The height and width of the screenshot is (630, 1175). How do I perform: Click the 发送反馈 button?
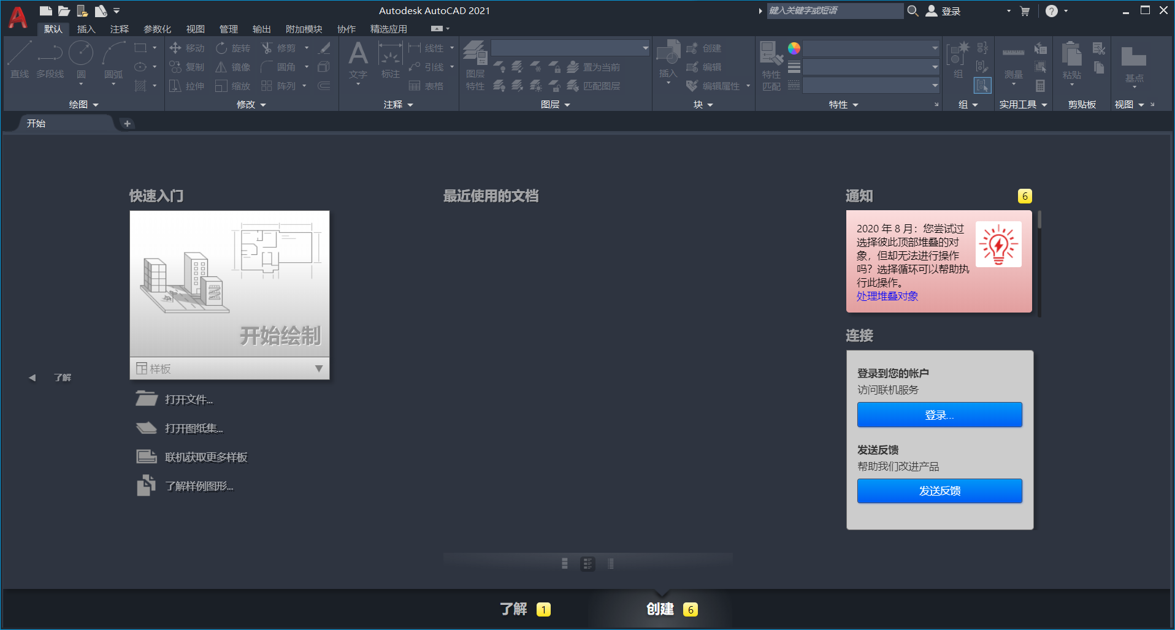pos(940,491)
